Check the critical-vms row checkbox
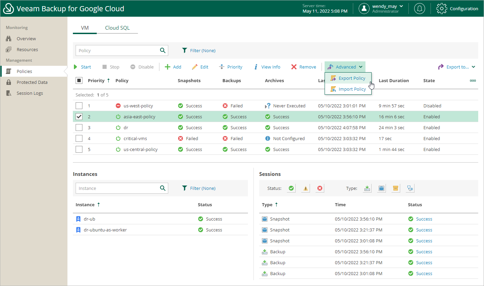Image resolution: width=484 pixels, height=286 pixels. click(79, 138)
